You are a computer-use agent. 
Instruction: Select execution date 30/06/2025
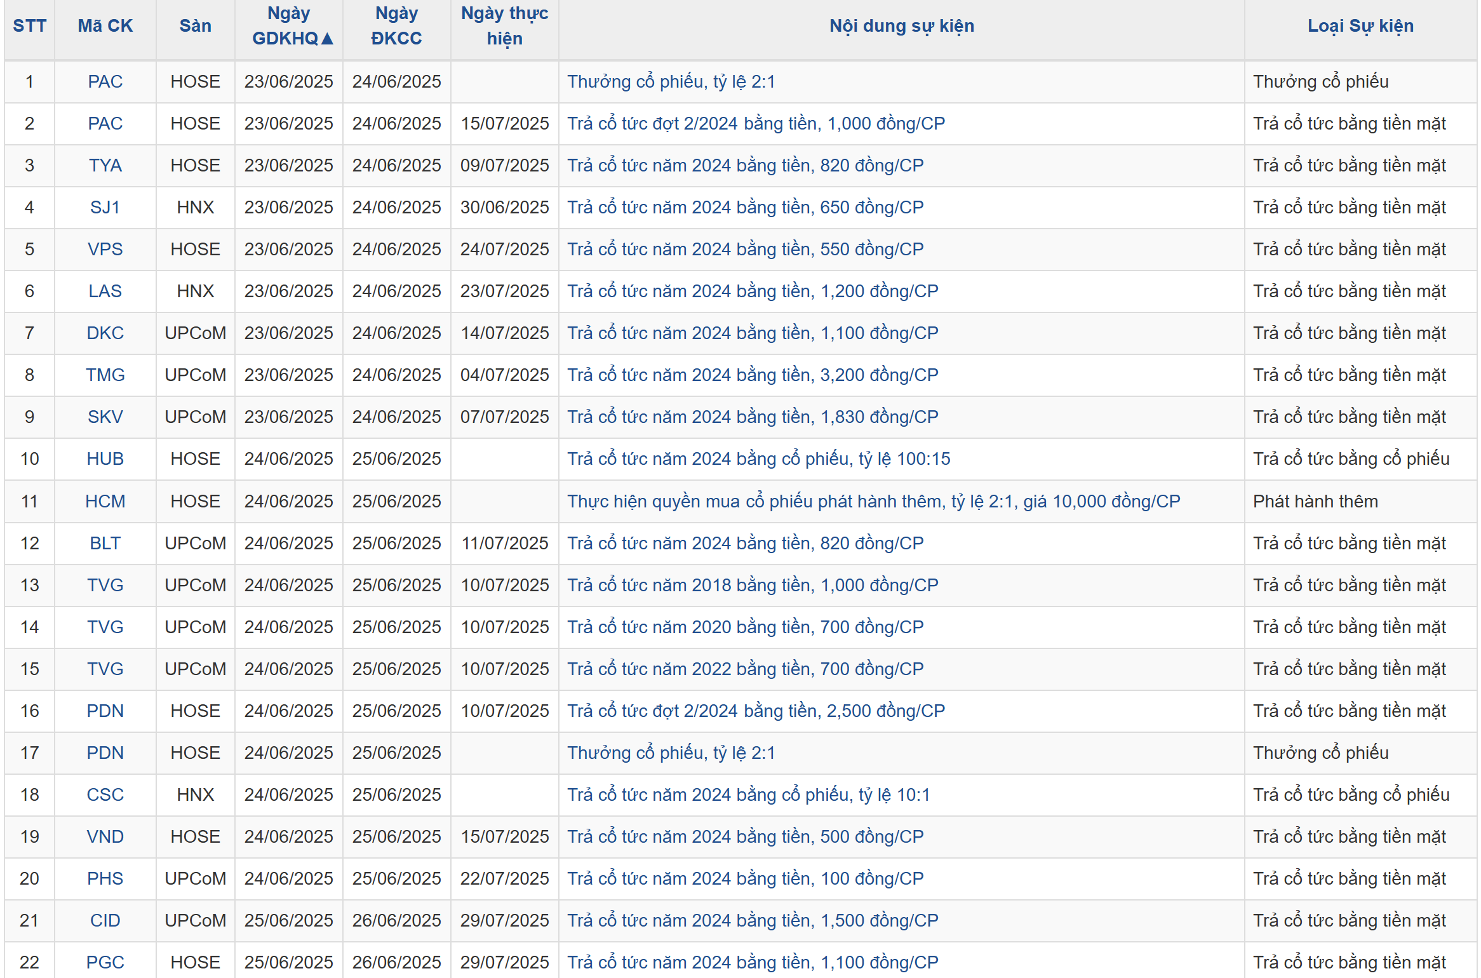click(x=505, y=208)
